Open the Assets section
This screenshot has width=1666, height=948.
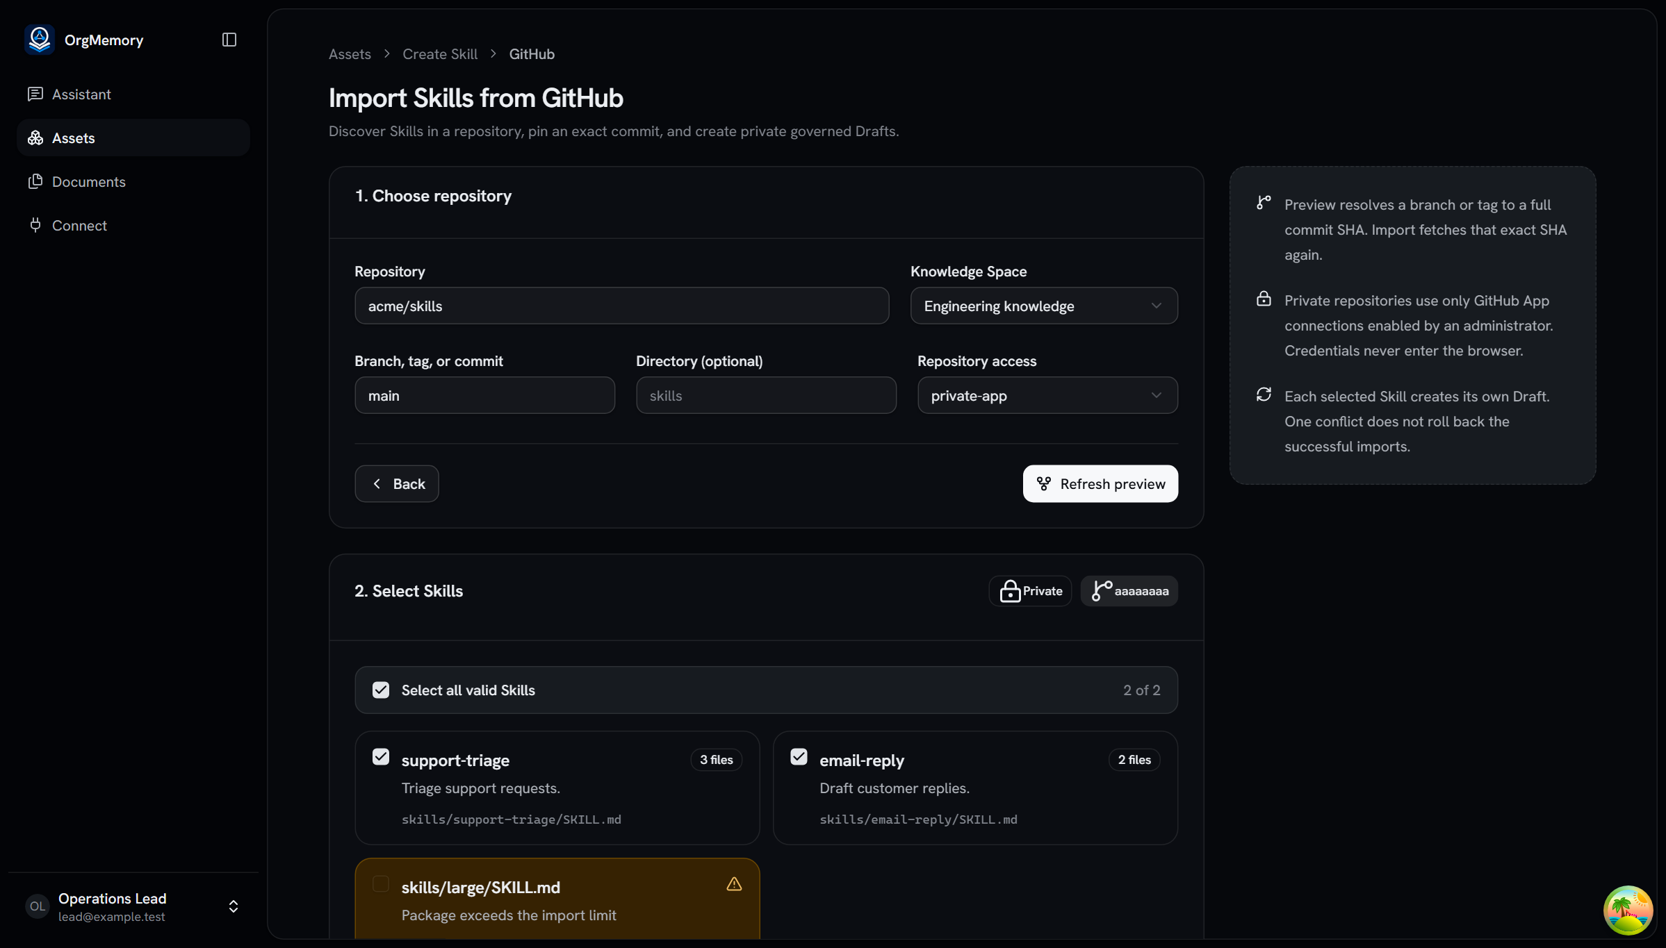pyautogui.click(x=133, y=138)
